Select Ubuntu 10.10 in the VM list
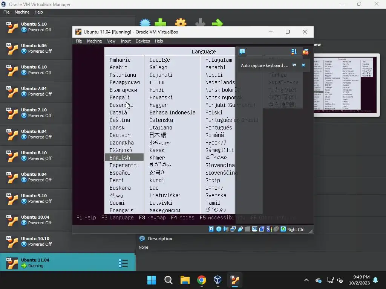 point(68,241)
